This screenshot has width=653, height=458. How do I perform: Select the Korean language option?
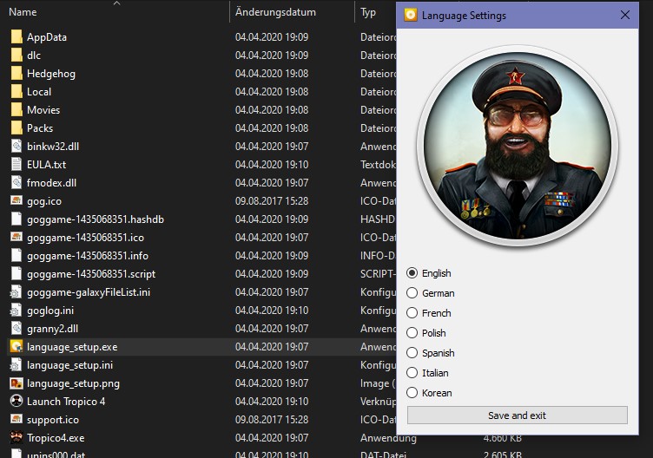pyautogui.click(x=429, y=393)
